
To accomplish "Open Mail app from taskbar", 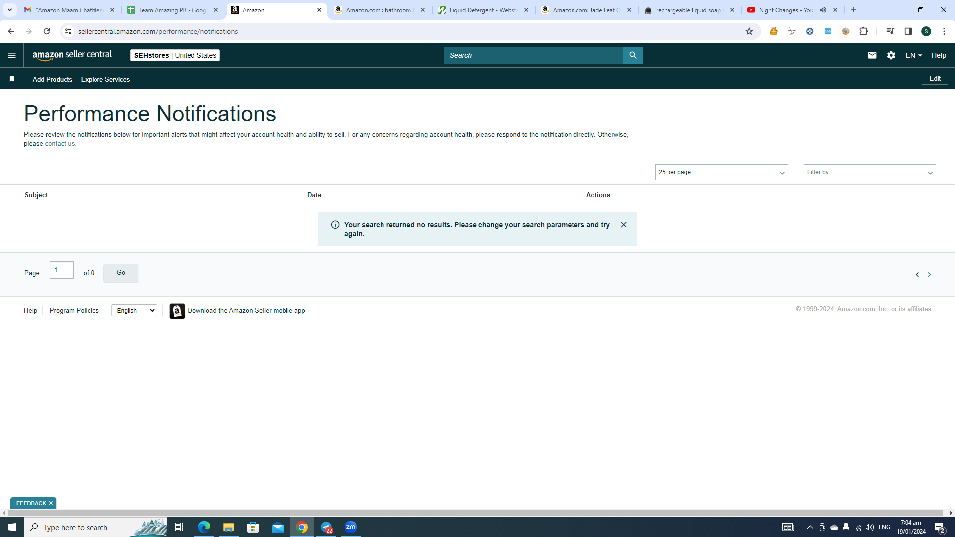I will click(278, 527).
